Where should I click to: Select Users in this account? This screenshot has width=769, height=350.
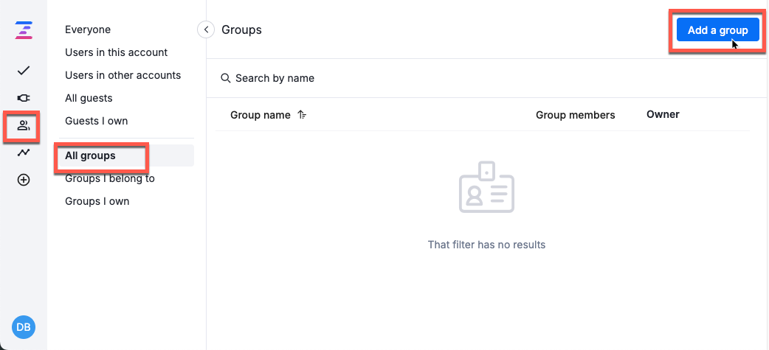[x=116, y=52]
